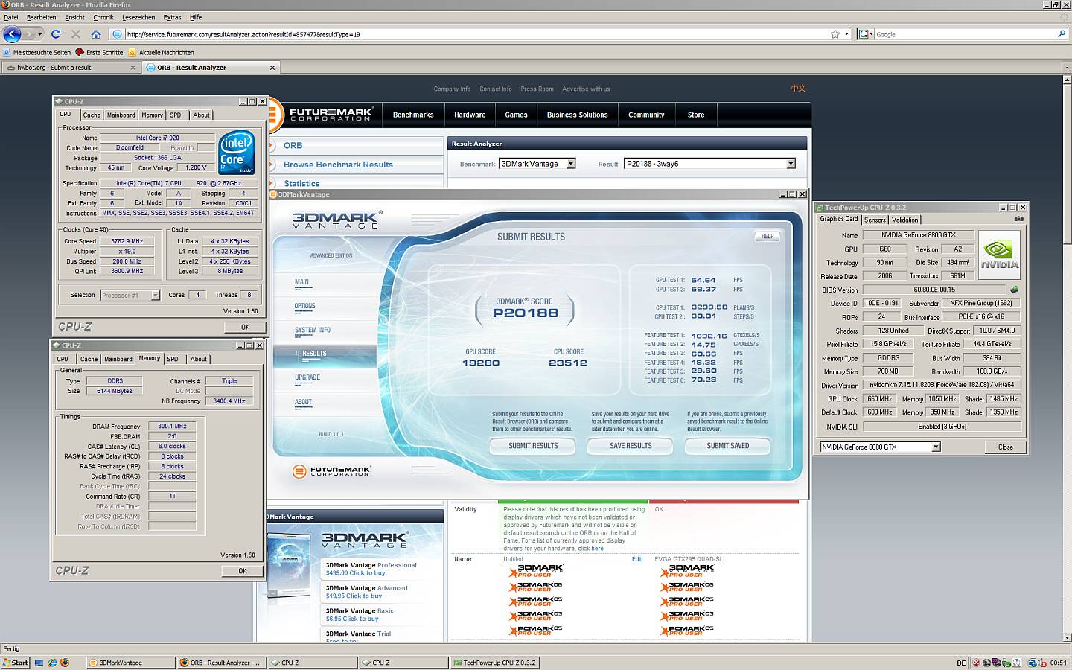Click SAVE RESULTS button in 3DMark Vantage
Image resolution: width=1072 pixels, height=670 pixels.
point(631,446)
